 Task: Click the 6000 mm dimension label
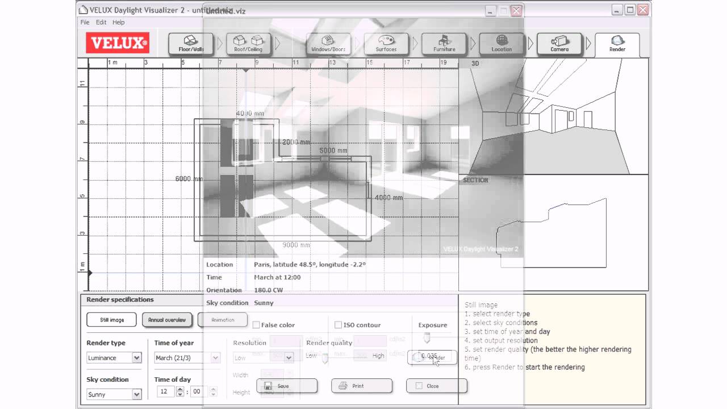click(189, 178)
